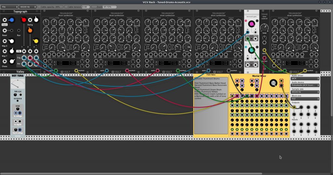This screenshot has width=333, height=175.
Task: Toggle the lower Bernoulli gate mode button
Action: pyautogui.click(x=257, y=47)
